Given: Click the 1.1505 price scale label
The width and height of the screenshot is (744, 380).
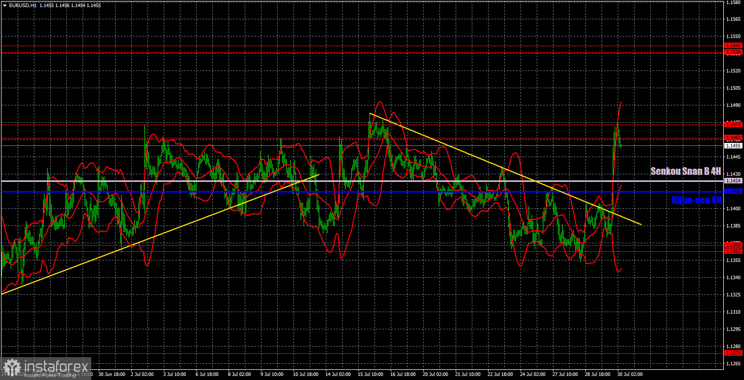Looking at the screenshot, I should pos(733,88).
